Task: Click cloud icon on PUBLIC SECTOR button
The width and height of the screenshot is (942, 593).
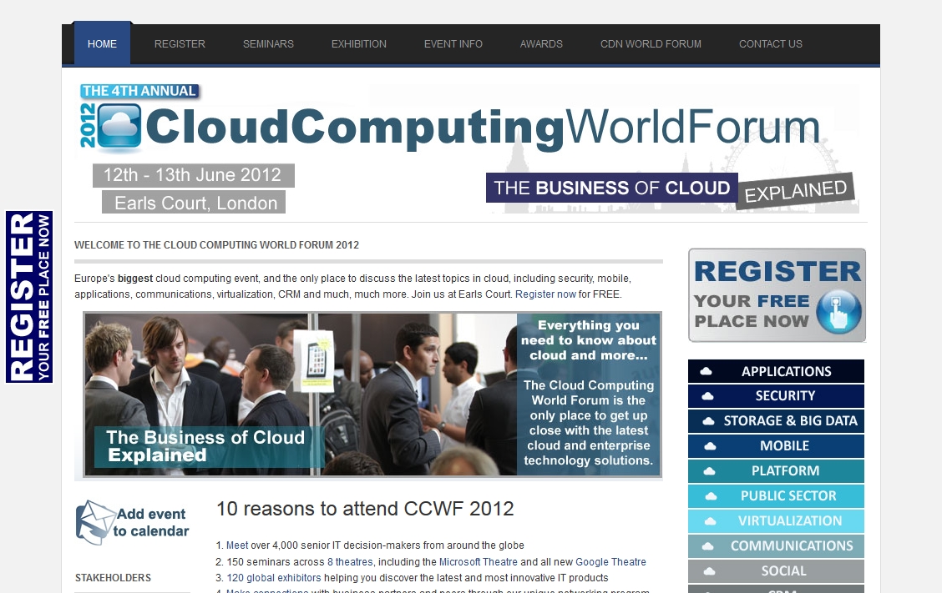Action: point(711,496)
